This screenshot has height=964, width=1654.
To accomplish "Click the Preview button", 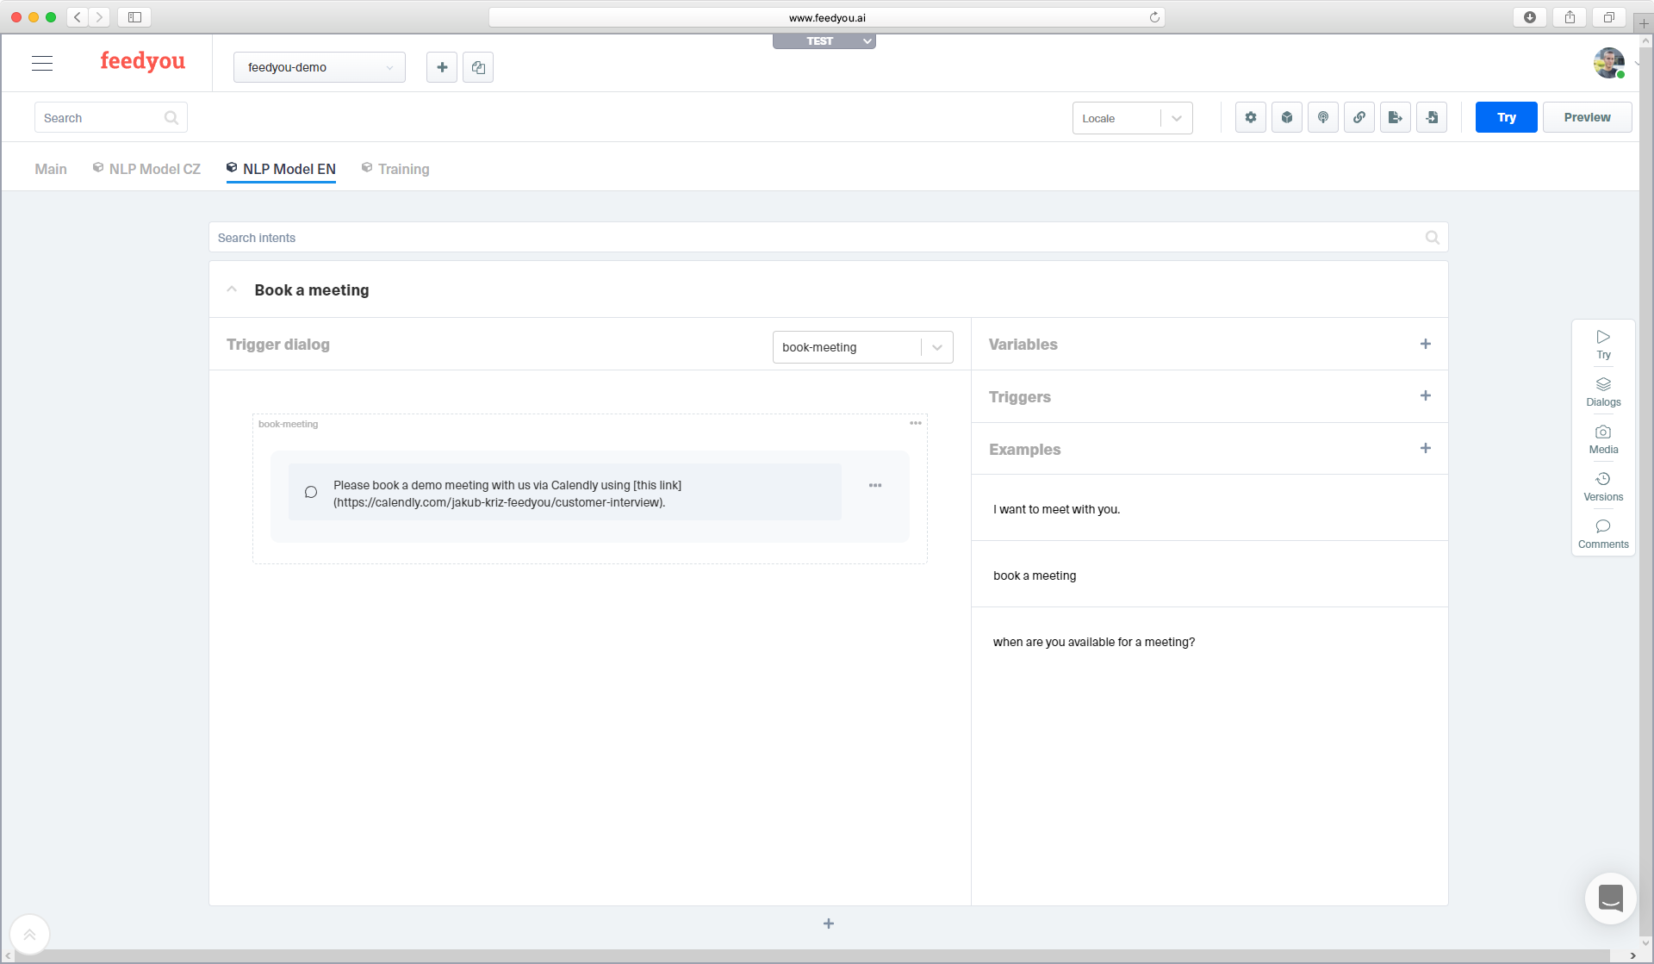I will [1587, 116].
